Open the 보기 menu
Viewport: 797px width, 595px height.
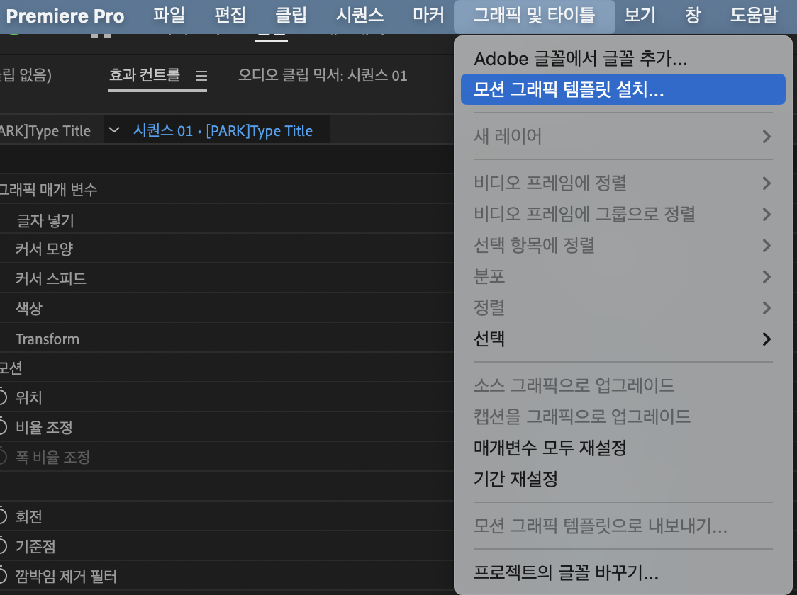pos(640,16)
